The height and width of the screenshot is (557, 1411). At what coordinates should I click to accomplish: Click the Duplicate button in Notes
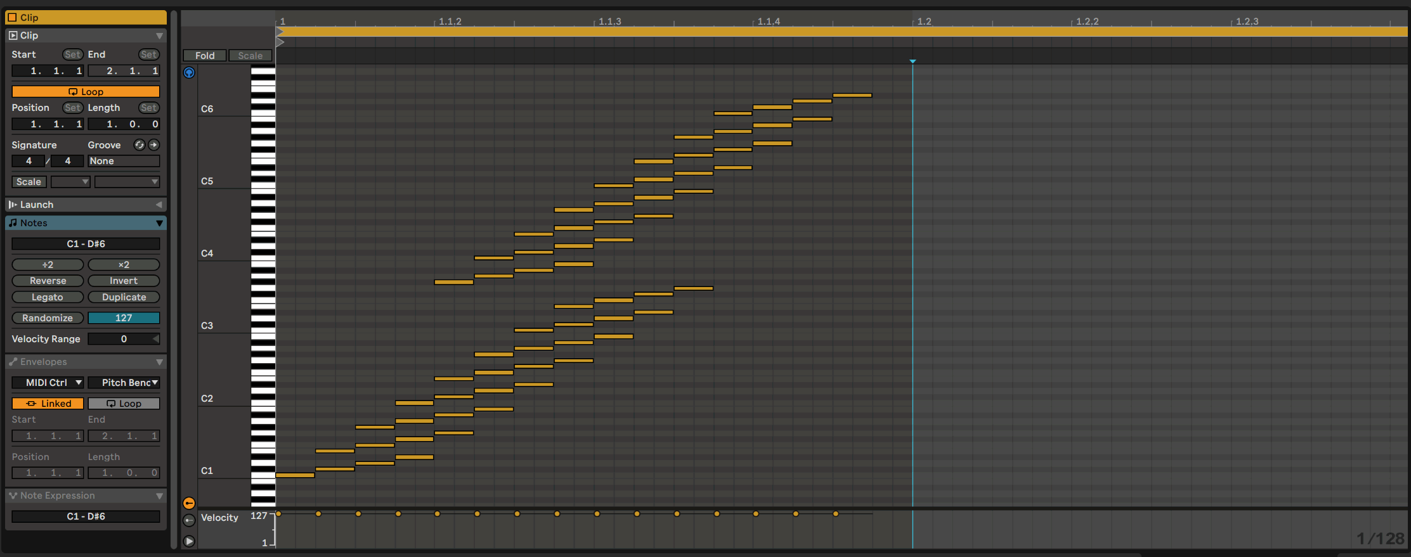tap(124, 297)
